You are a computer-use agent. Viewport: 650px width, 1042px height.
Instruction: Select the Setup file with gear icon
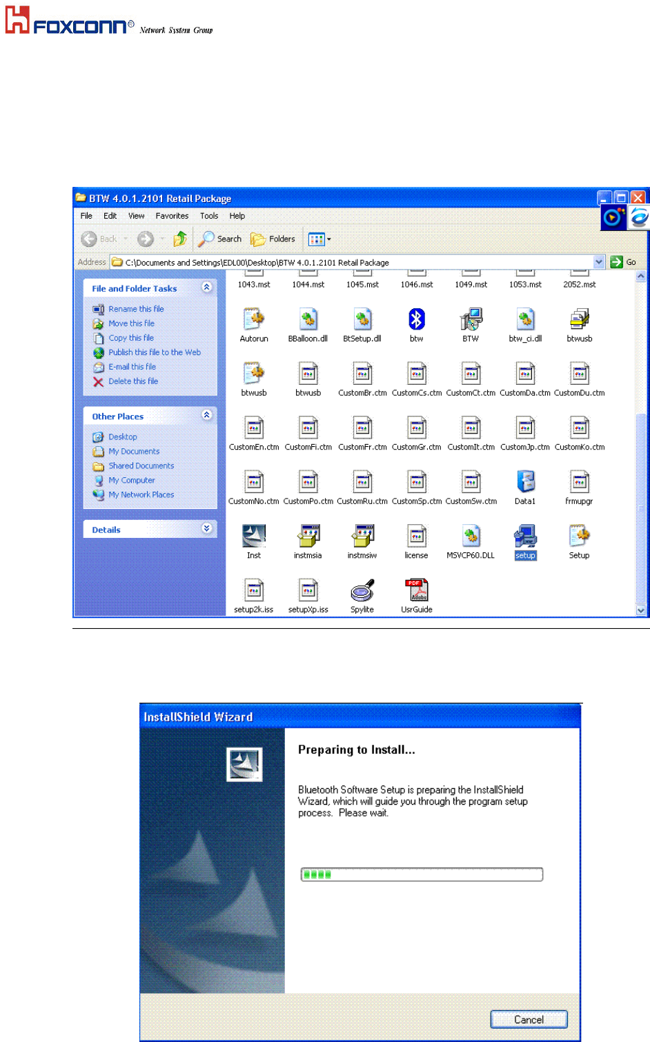click(x=580, y=536)
